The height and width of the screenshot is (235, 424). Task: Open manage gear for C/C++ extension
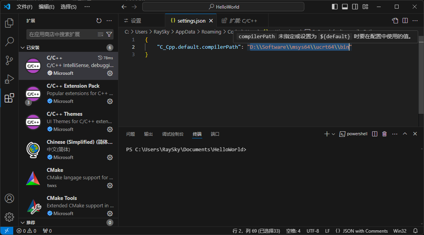pyautogui.click(x=110, y=73)
